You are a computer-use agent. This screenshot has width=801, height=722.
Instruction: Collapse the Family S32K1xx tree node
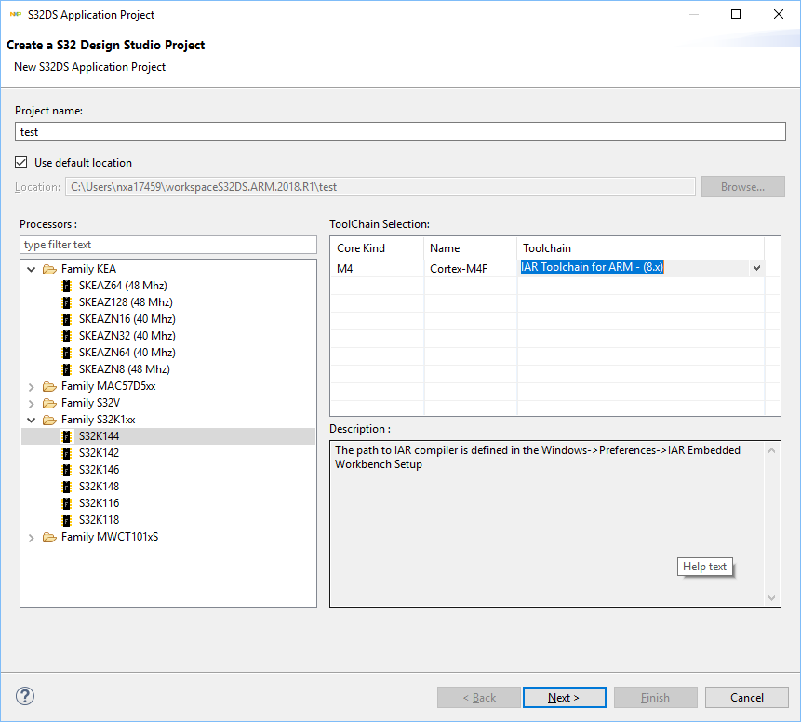pyautogui.click(x=31, y=420)
